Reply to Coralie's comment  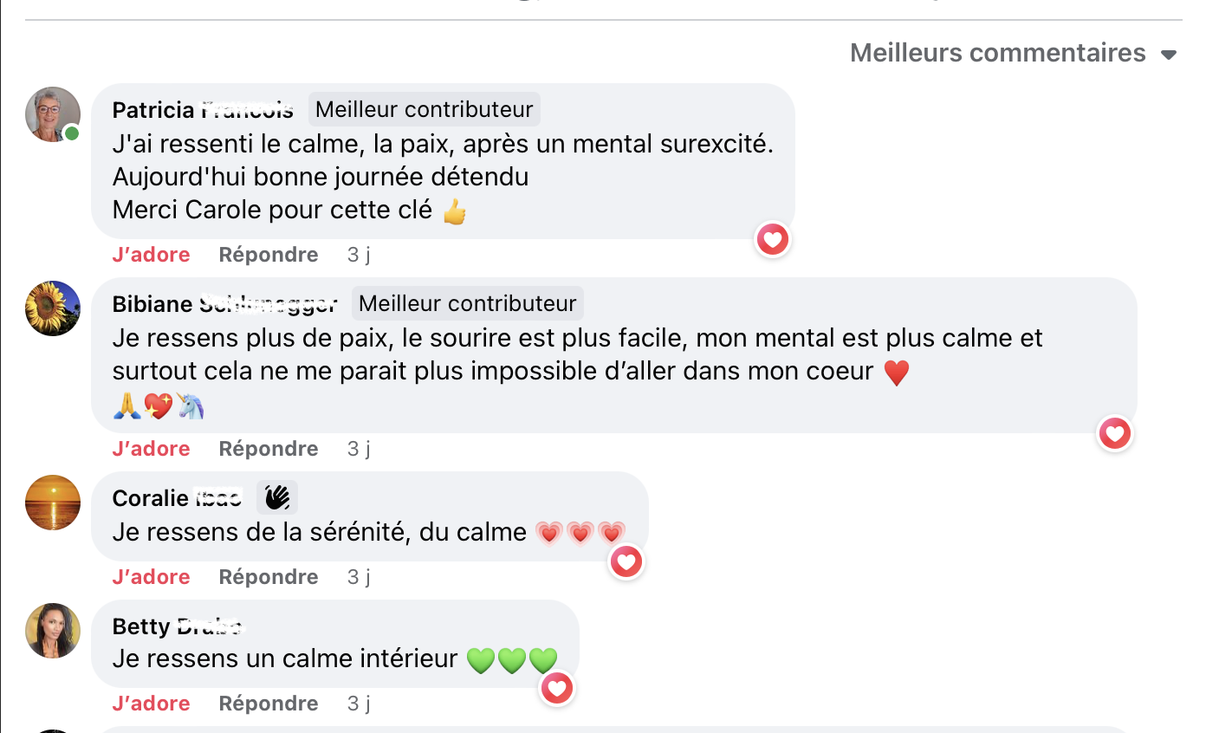[269, 577]
